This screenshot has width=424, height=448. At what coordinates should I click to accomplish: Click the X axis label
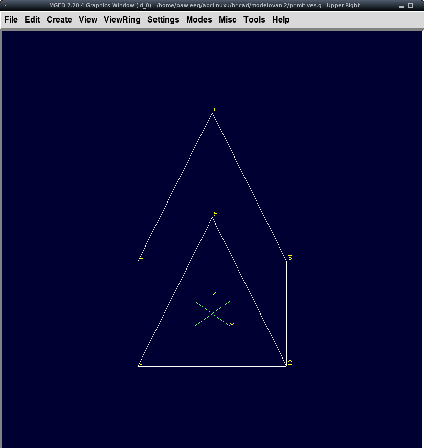click(x=195, y=325)
